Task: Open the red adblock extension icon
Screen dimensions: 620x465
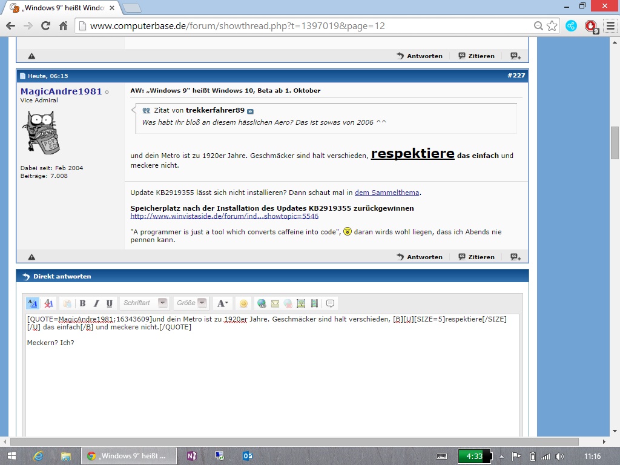Action: [592, 27]
